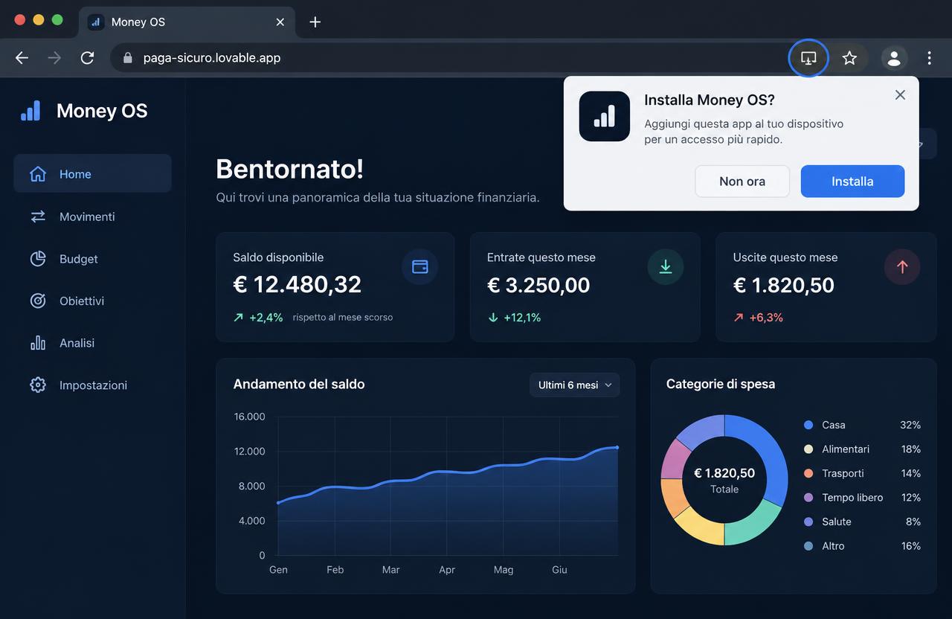
Task: Dismiss the install popup with X
Action: [x=900, y=95]
